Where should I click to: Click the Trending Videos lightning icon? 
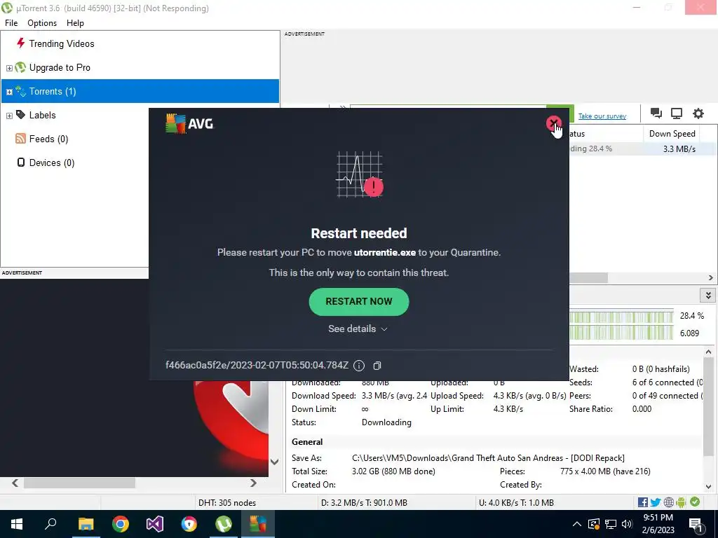(x=20, y=43)
